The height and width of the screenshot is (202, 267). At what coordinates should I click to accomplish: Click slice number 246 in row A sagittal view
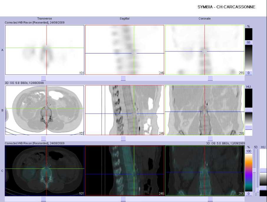click(161, 73)
